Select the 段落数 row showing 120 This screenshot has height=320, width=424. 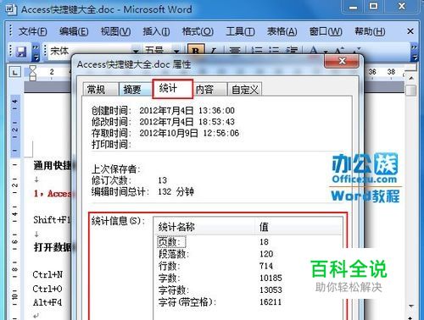coord(248,254)
